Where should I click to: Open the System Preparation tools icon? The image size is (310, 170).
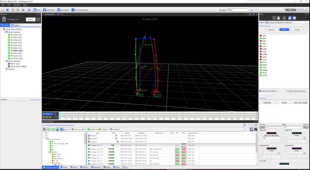[x=274, y=18]
